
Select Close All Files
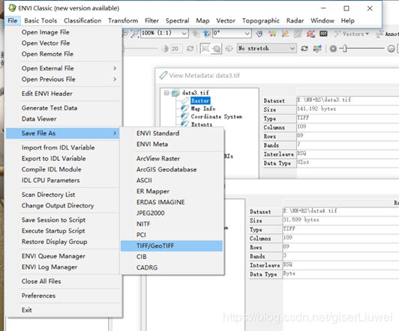pos(63,282)
